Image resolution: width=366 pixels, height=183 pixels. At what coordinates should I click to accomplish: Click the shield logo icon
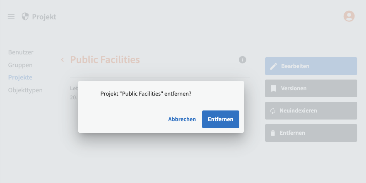pyautogui.click(x=25, y=16)
